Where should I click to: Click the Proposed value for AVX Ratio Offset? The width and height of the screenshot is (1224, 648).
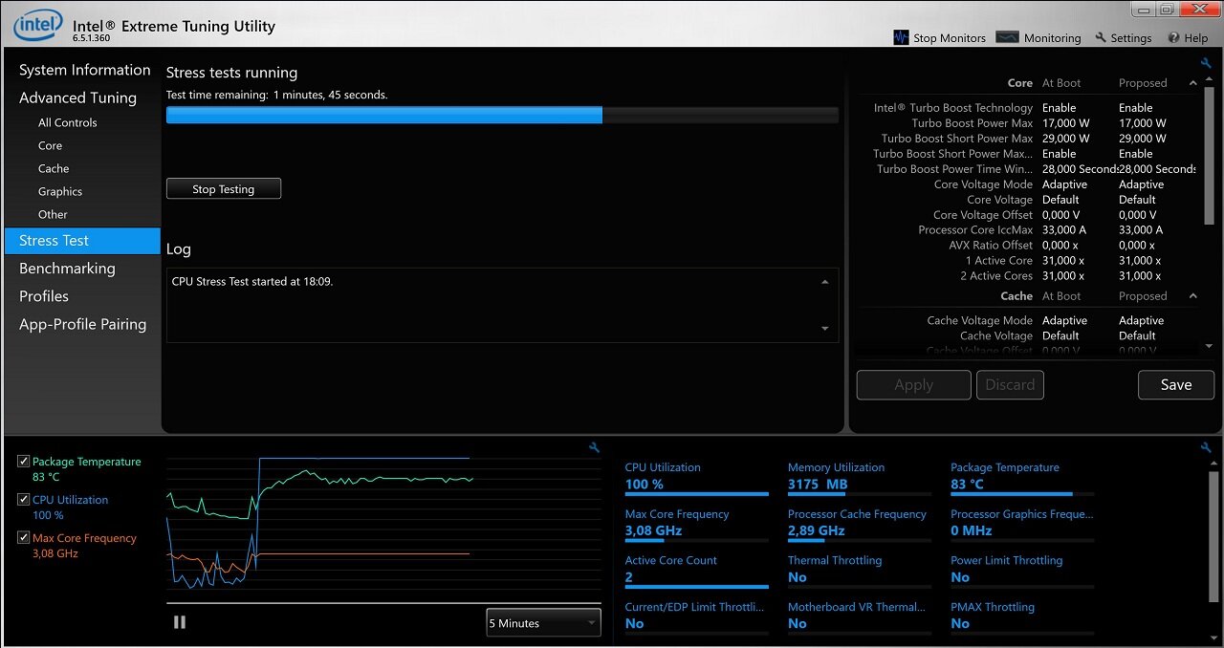click(x=1138, y=246)
